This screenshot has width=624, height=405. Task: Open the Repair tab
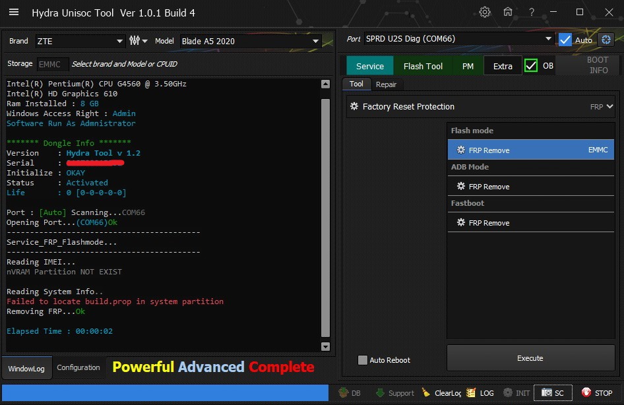click(x=386, y=84)
